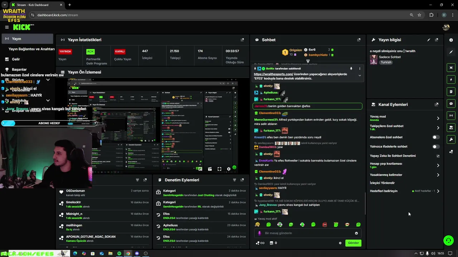Screen dimensions: 458x257
Task: Open the wraithesports.com link
Action: tap(273, 74)
